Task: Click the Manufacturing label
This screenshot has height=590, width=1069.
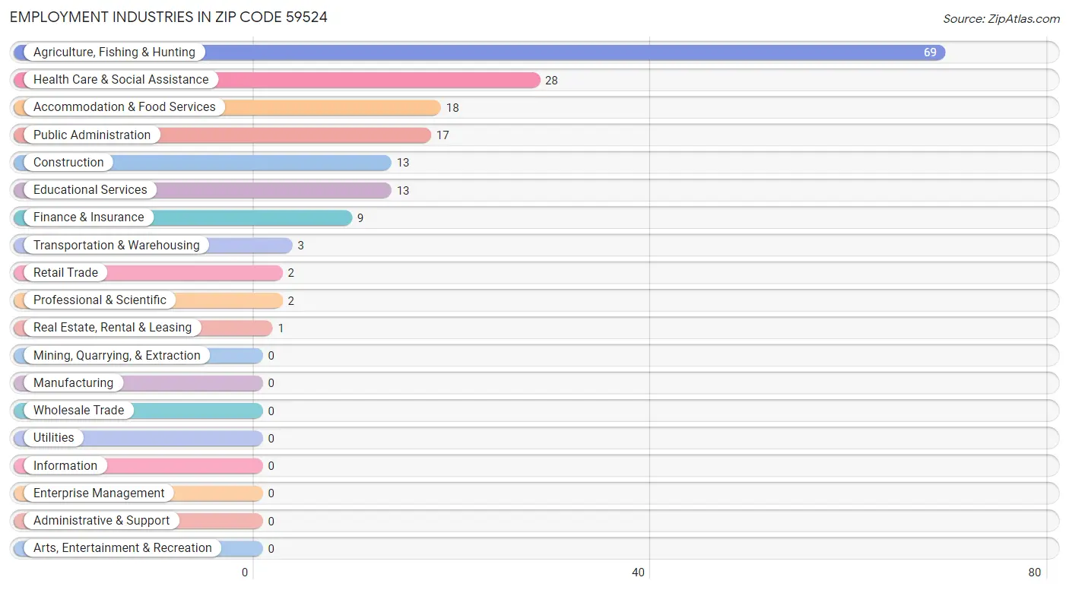Action: [x=73, y=383]
